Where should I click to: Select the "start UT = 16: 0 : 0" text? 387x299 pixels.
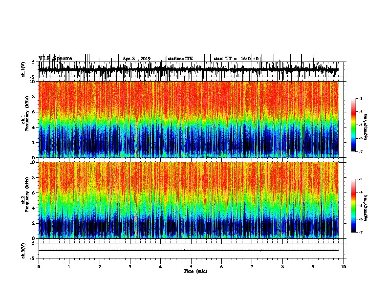click(x=236, y=59)
